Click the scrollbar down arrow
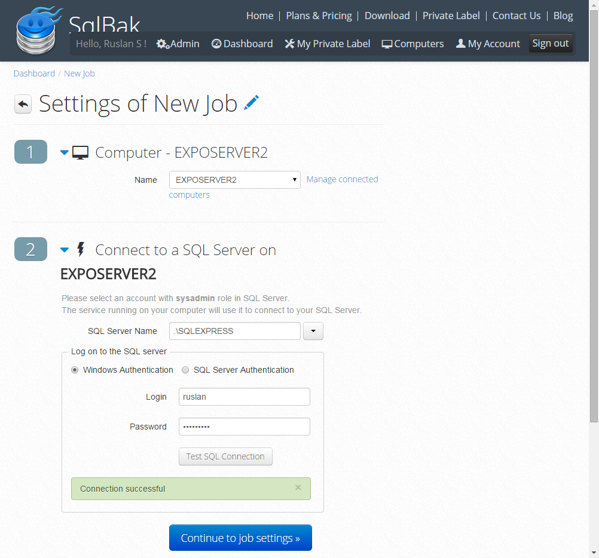 (x=594, y=553)
